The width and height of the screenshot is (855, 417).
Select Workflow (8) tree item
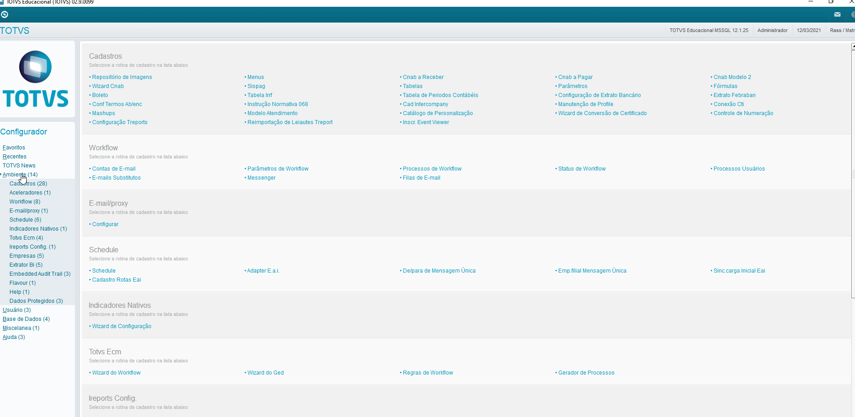pyautogui.click(x=25, y=202)
